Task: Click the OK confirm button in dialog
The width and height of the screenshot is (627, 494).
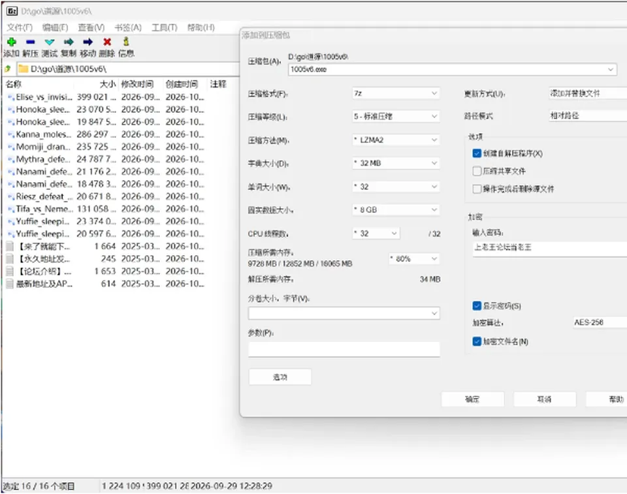Action: pos(472,399)
